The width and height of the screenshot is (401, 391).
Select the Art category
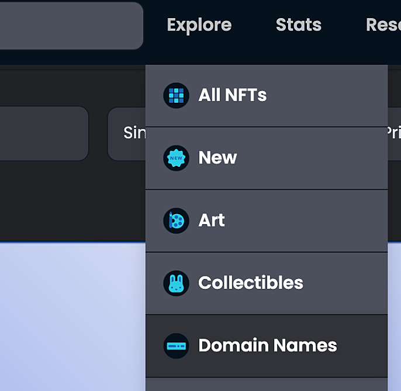267,221
